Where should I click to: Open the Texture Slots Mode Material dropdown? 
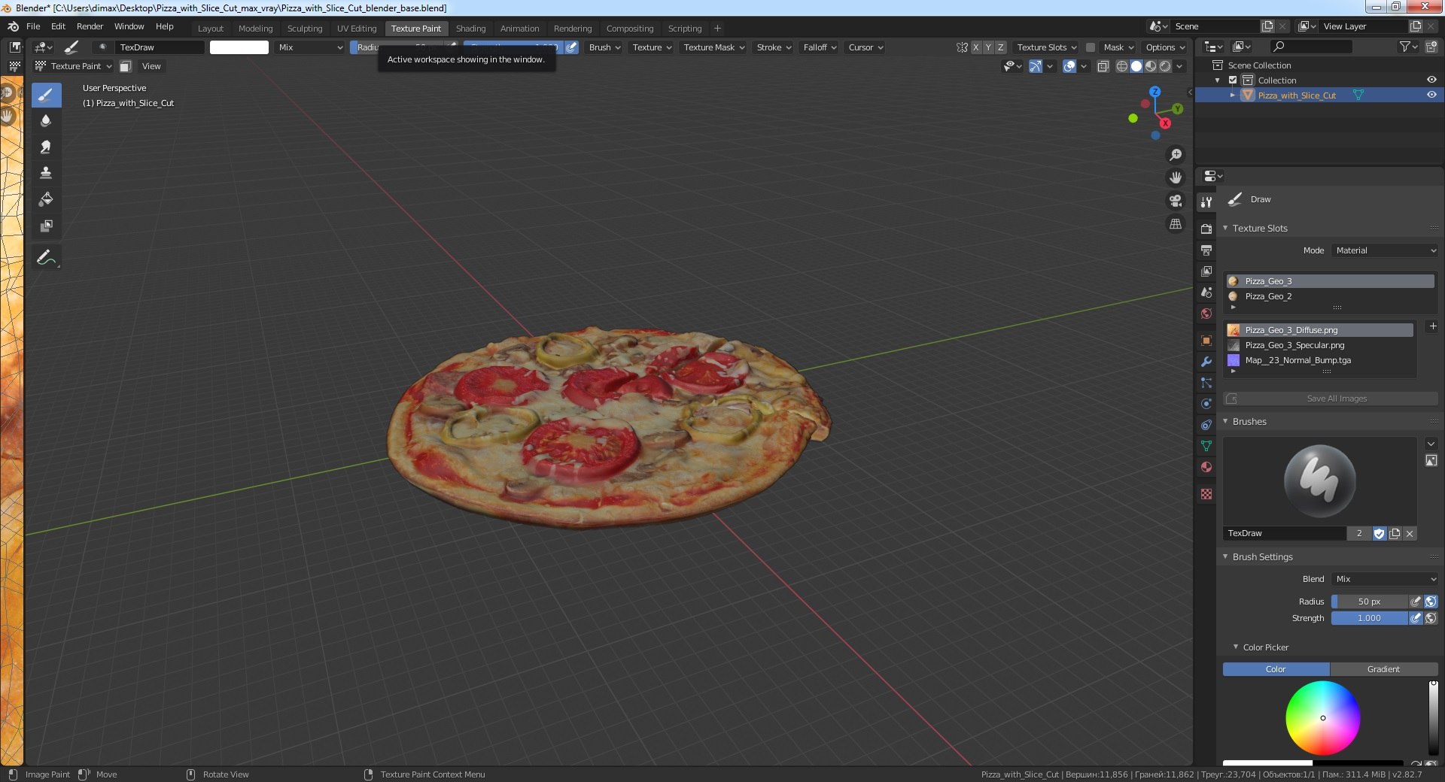1386,250
